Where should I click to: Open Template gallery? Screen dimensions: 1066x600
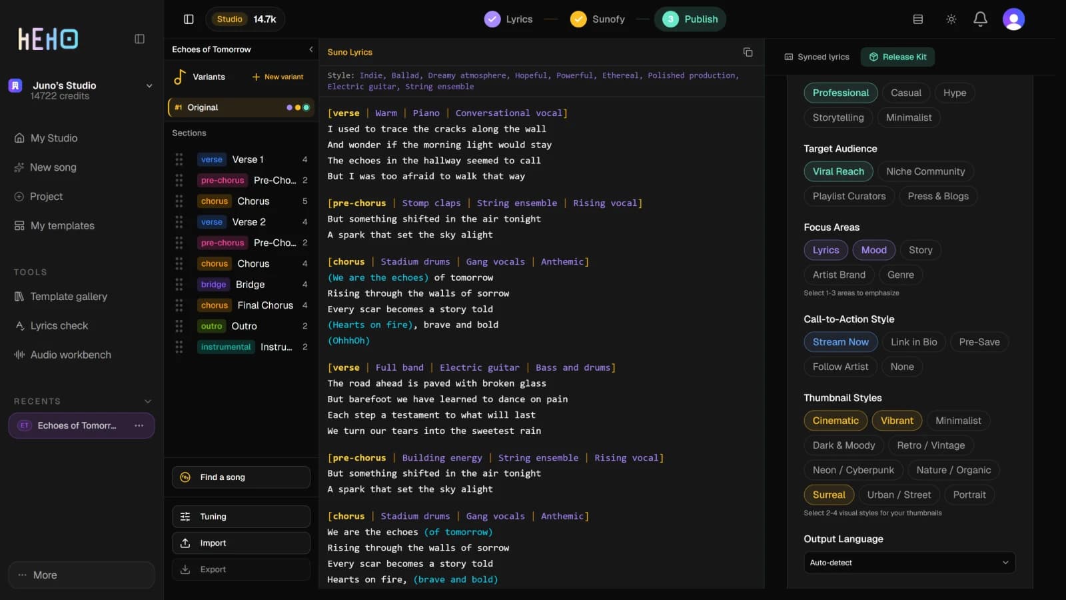click(61, 296)
